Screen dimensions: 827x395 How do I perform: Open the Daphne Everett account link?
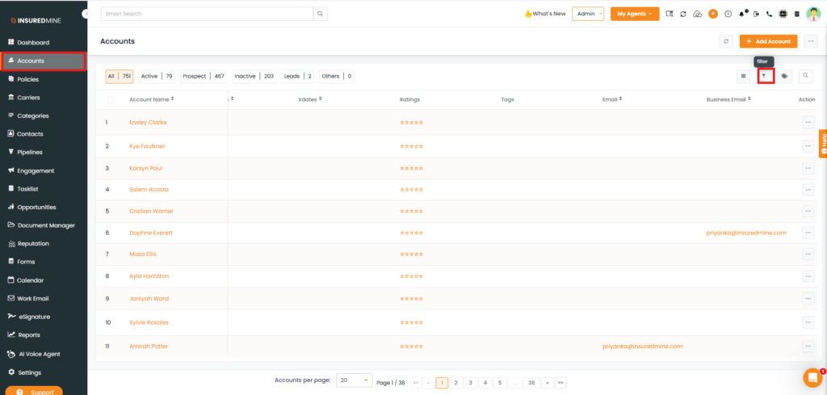151,233
